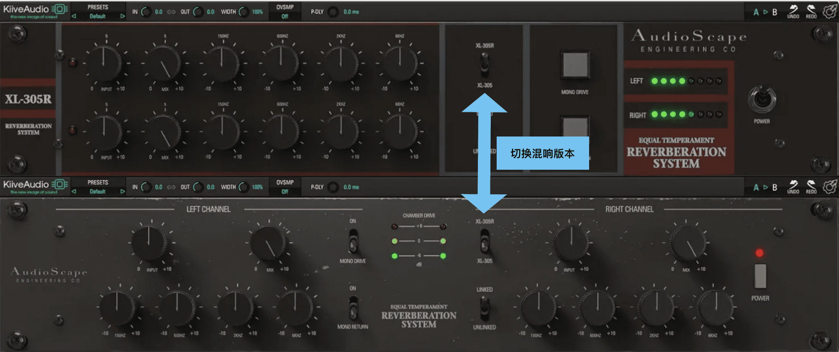Click RIGHT CHANNEL MIX knob on bottom unit

tap(687, 242)
